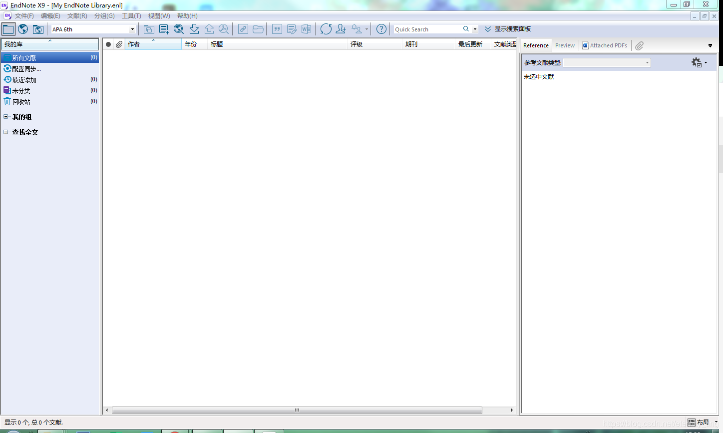Screen dimensions: 723x433
Task: Switch to Online Search mode globe icon
Action: click(23, 29)
